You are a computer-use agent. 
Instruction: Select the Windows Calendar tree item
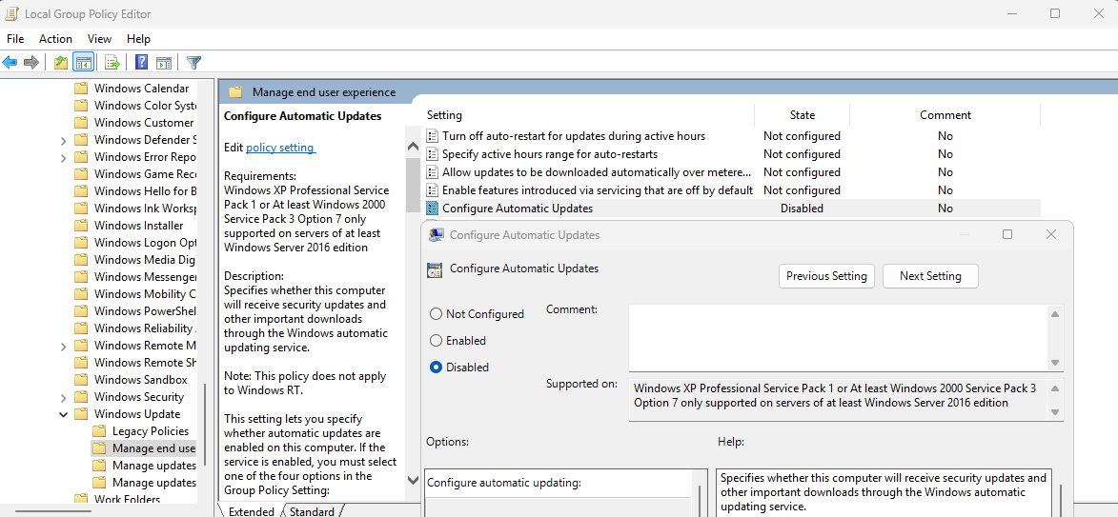click(x=141, y=89)
